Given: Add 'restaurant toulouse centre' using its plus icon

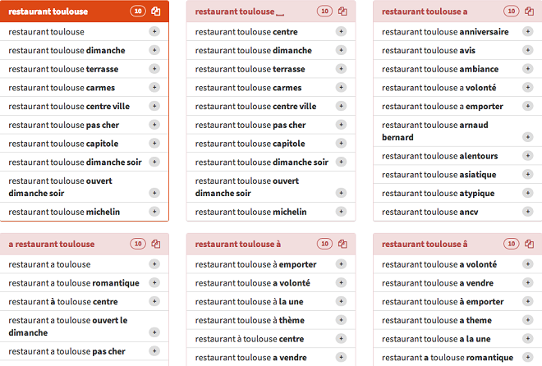Looking at the screenshot, I should 341,31.
